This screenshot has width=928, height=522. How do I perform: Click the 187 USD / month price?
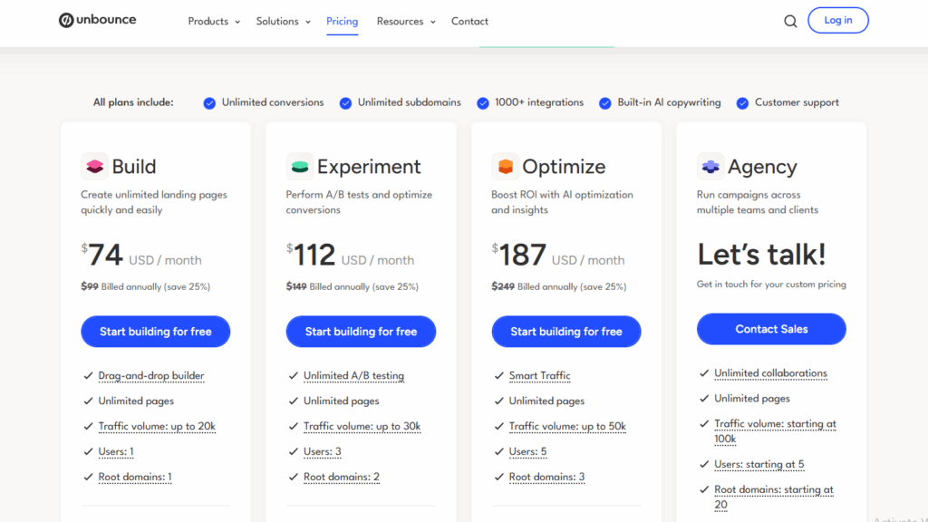pos(558,256)
